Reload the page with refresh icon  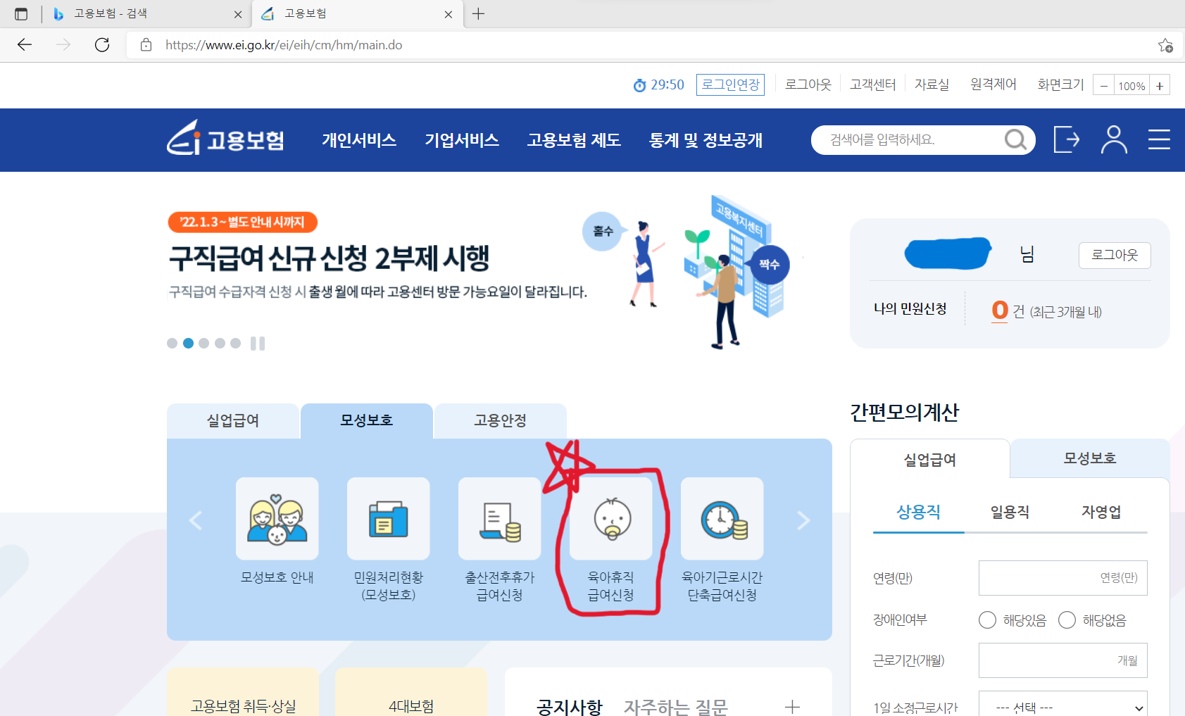(102, 45)
